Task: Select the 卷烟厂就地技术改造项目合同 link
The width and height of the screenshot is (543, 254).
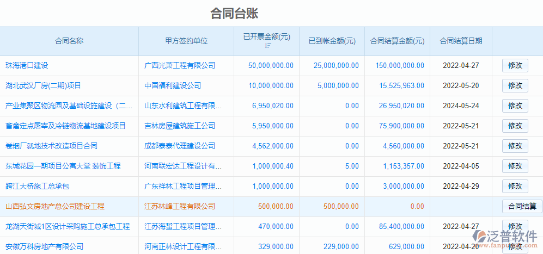Action: pyautogui.click(x=51, y=146)
